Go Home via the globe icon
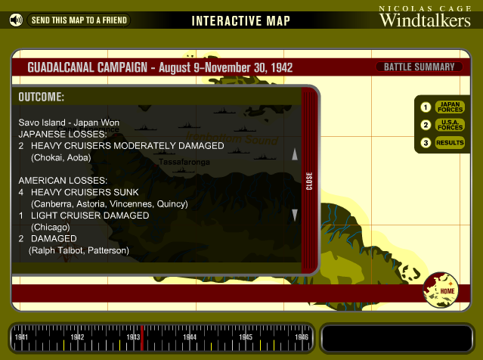Screen dimensions: 483x360 coord(441,290)
